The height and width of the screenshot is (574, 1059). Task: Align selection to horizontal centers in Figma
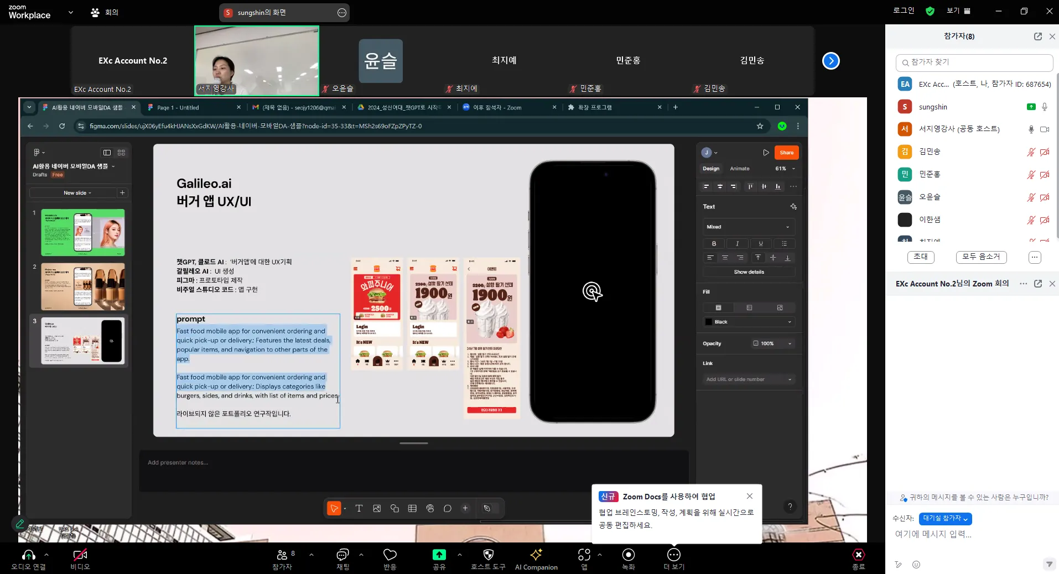click(x=720, y=186)
